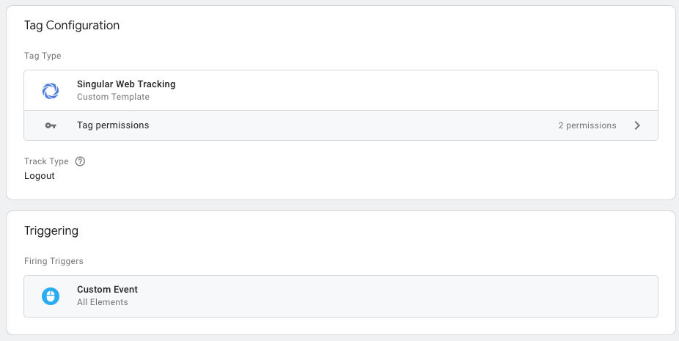The height and width of the screenshot is (341, 679).
Task: Open the Custom Event firing trigger title
Action: [x=107, y=290]
